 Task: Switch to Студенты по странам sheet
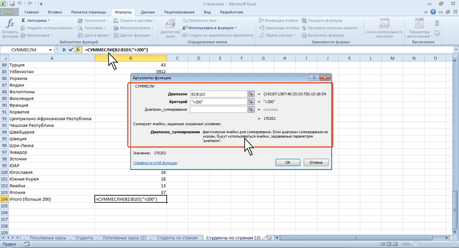177,238
